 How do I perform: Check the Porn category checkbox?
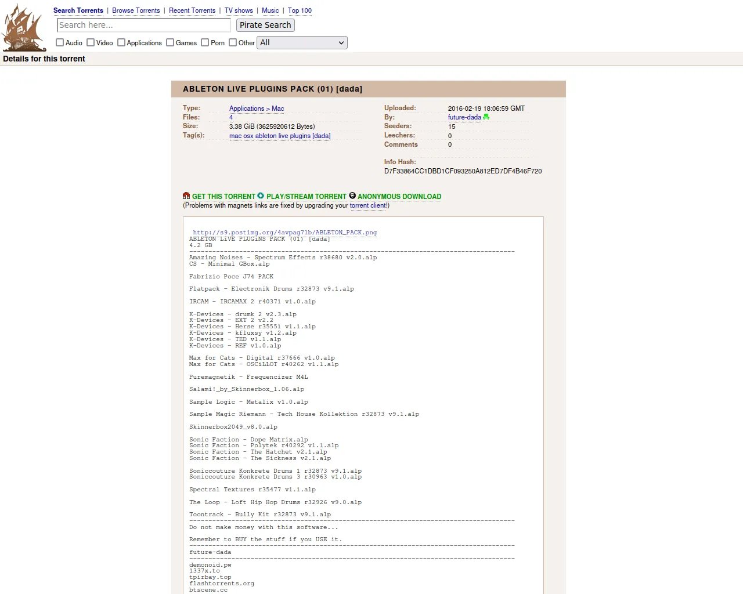click(x=205, y=42)
